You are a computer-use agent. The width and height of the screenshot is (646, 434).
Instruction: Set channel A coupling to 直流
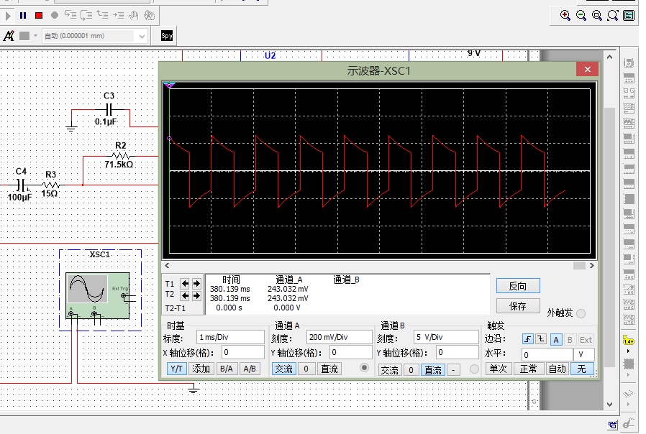(329, 369)
